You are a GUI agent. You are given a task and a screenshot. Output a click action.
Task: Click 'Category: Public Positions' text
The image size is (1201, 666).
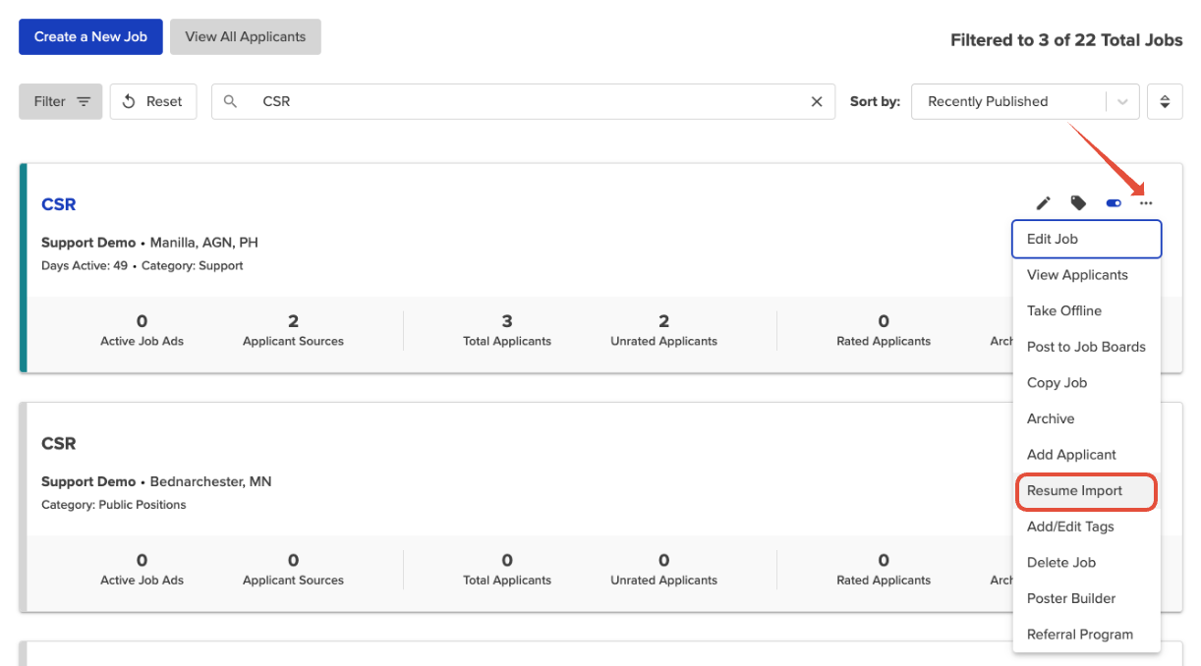pos(113,505)
